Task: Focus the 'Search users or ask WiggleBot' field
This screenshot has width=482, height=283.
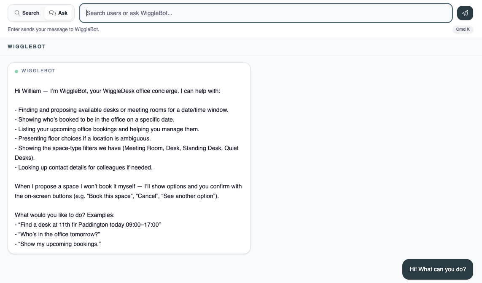Action: pos(266,13)
